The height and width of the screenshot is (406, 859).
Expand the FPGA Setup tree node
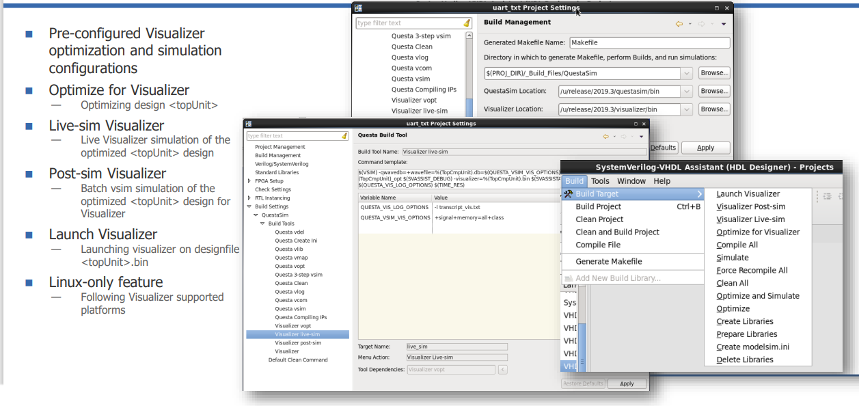click(249, 181)
